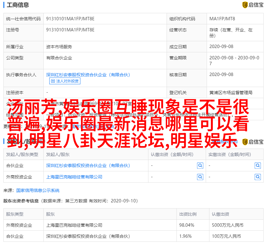Image resolution: width=267 pixels, height=243 pixels.
Task: Click the 法人对外投资 button
Action: tap(65, 81)
